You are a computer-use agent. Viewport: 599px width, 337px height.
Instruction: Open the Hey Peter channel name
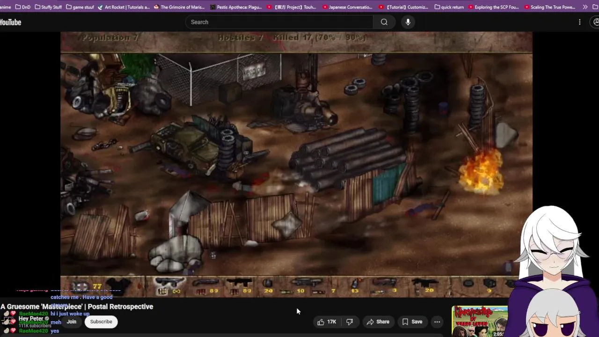[x=31, y=318]
